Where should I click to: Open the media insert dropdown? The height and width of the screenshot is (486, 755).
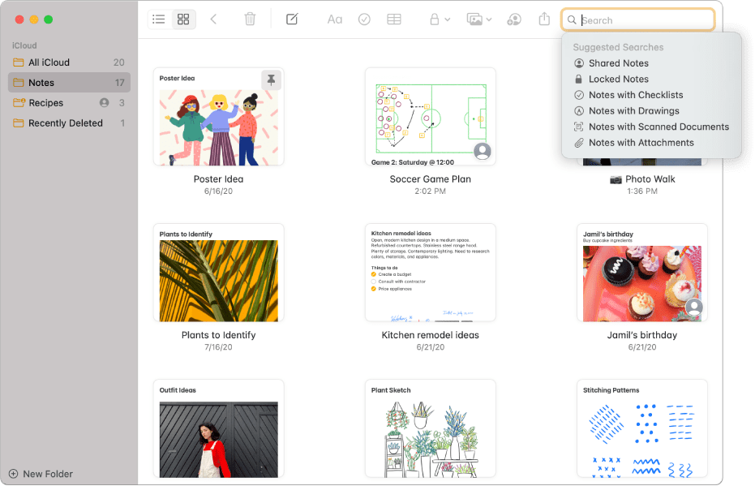tap(477, 19)
